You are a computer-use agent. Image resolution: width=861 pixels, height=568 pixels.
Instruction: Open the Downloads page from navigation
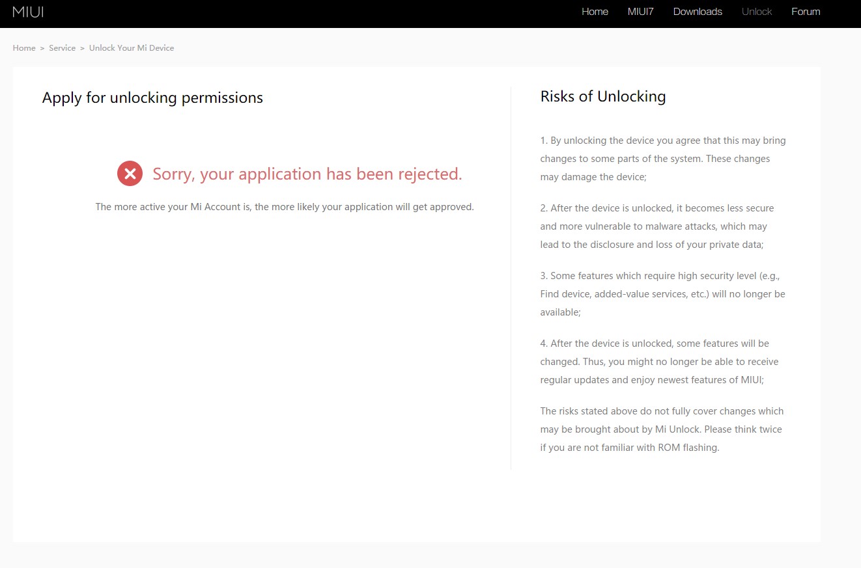tap(698, 12)
